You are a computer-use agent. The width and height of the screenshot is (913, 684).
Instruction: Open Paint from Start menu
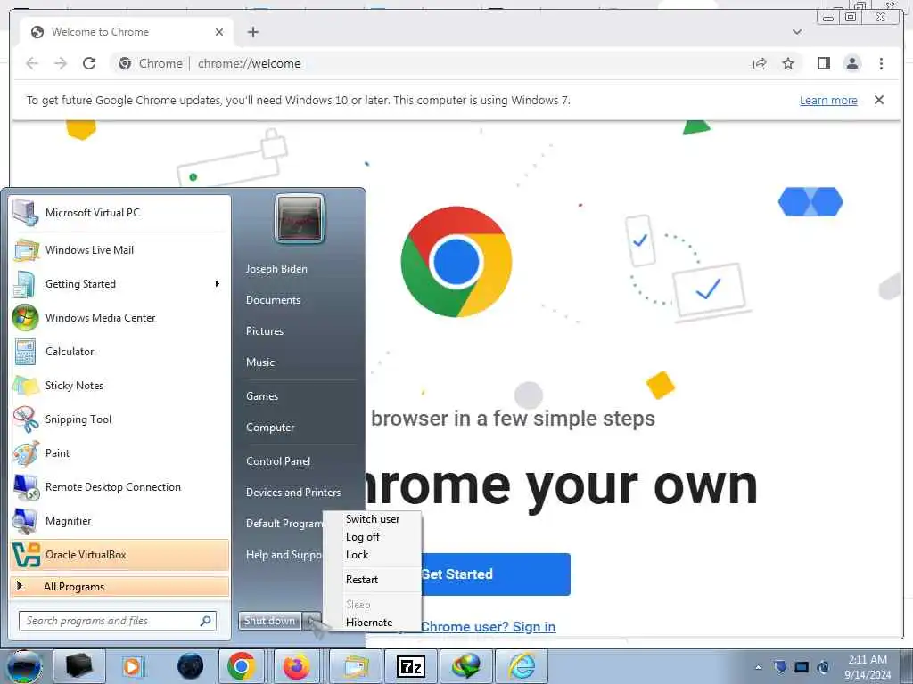click(x=119, y=453)
